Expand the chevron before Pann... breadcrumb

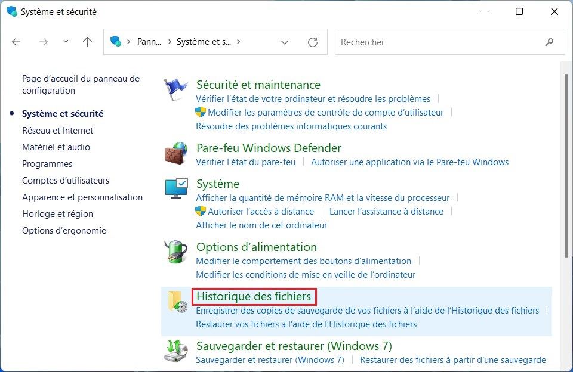pyautogui.click(x=129, y=42)
